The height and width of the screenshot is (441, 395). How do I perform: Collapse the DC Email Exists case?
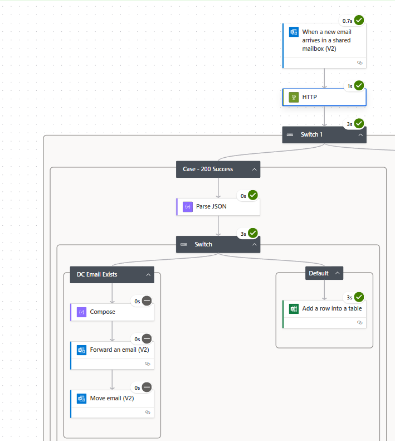pyautogui.click(x=148, y=274)
